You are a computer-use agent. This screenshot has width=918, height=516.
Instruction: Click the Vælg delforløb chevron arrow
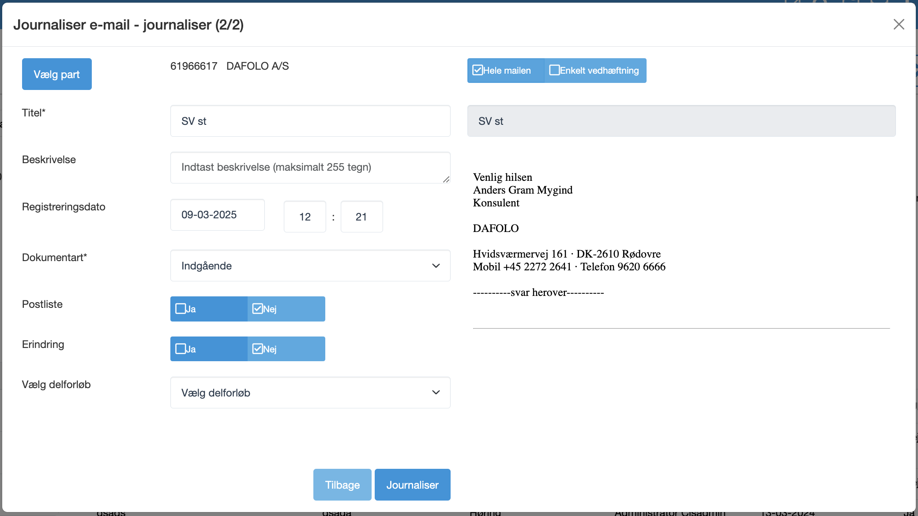coord(436,393)
